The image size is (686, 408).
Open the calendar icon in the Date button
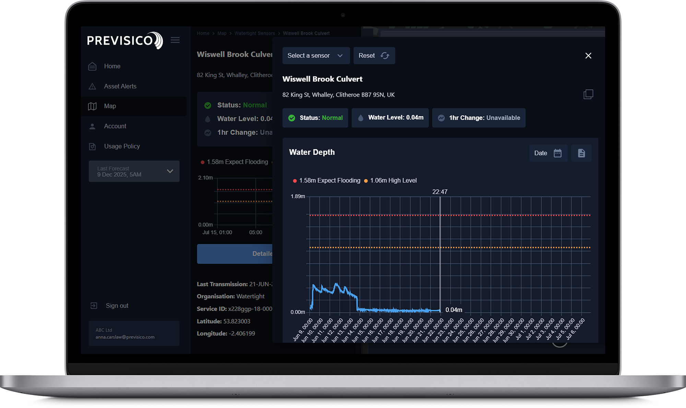click(558, 153)
